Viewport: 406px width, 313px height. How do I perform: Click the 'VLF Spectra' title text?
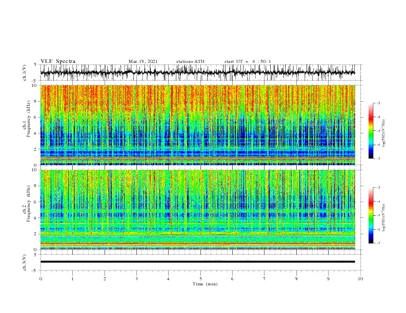(x=58, y=61)
